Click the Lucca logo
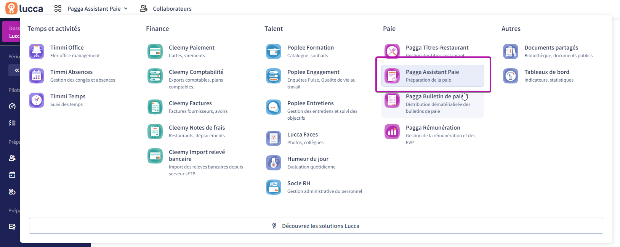 pos(24,8)
